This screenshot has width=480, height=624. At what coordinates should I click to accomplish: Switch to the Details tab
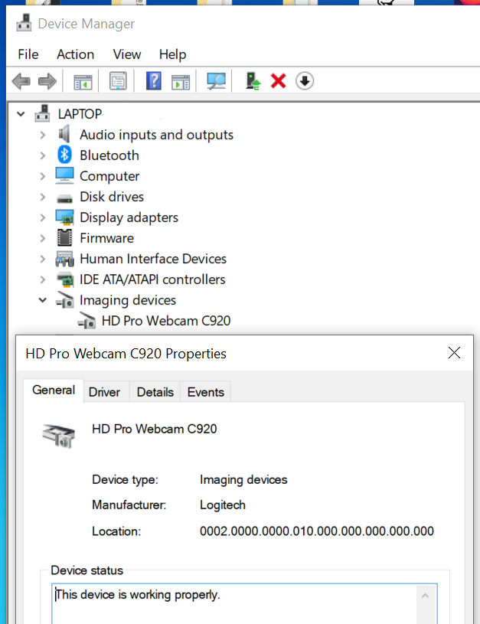[x=155, y=392]
